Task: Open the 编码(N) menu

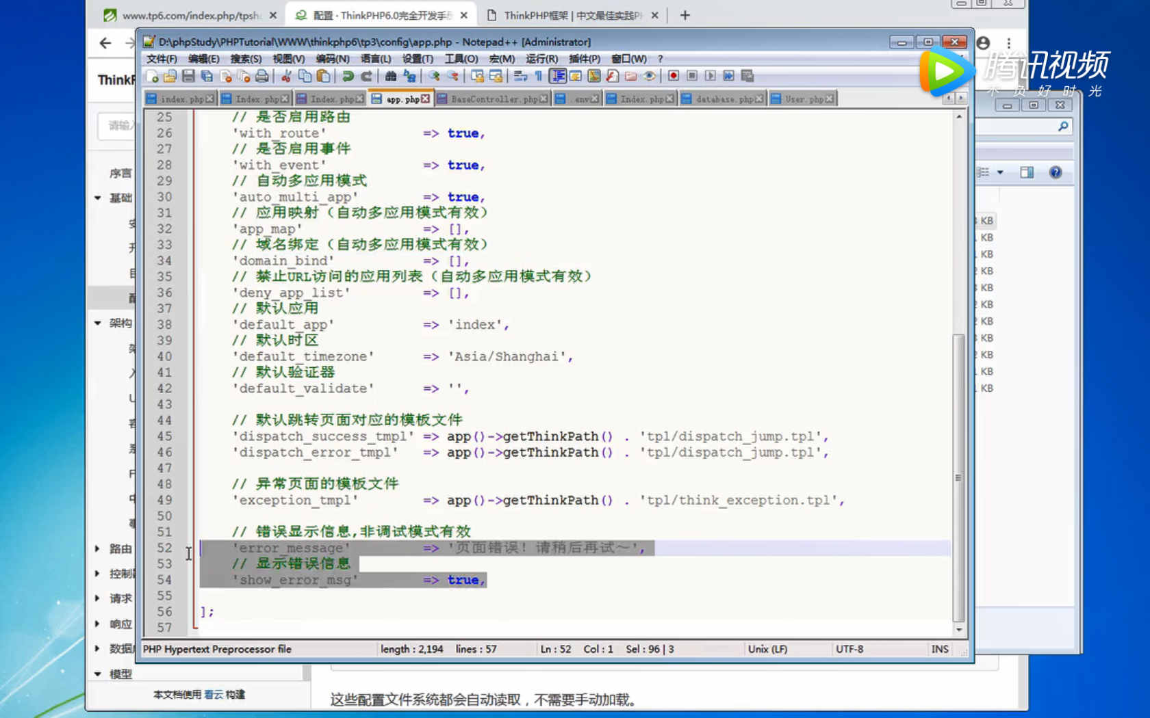Action: tap(333, 59)
